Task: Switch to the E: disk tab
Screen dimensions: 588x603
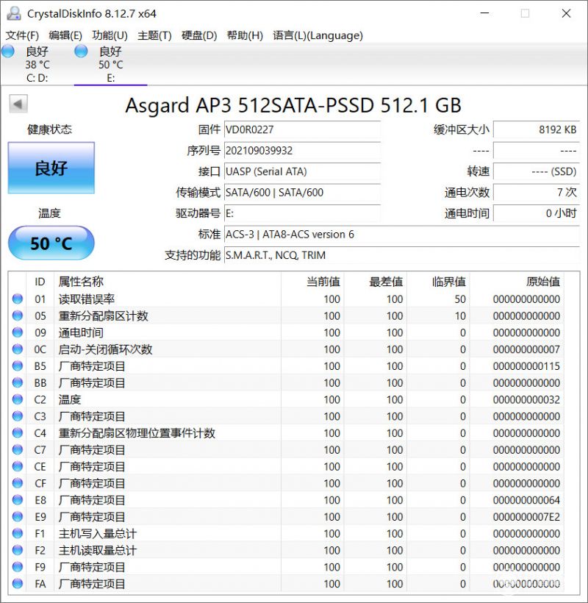Action: 111,64
